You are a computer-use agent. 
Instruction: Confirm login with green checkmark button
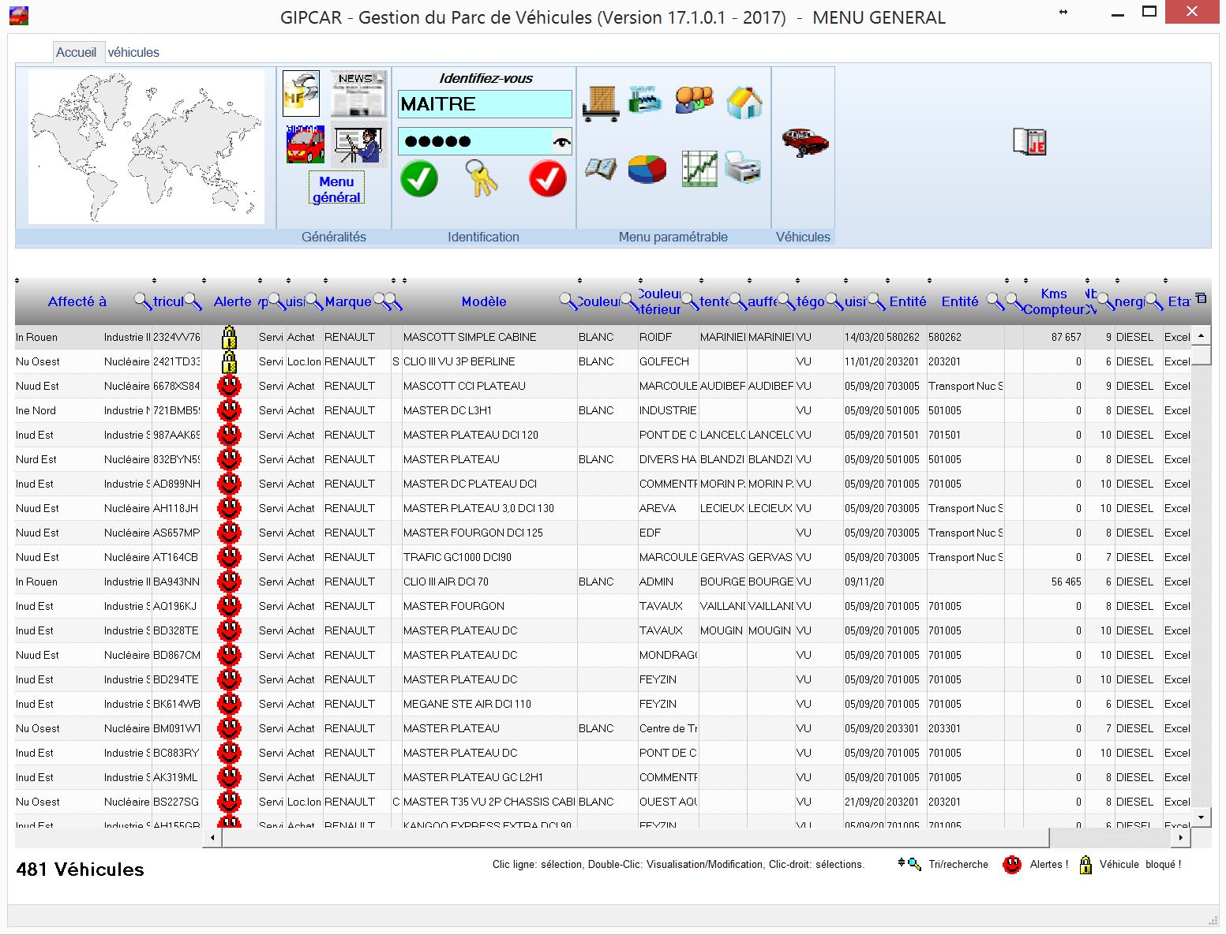point(419,179)
